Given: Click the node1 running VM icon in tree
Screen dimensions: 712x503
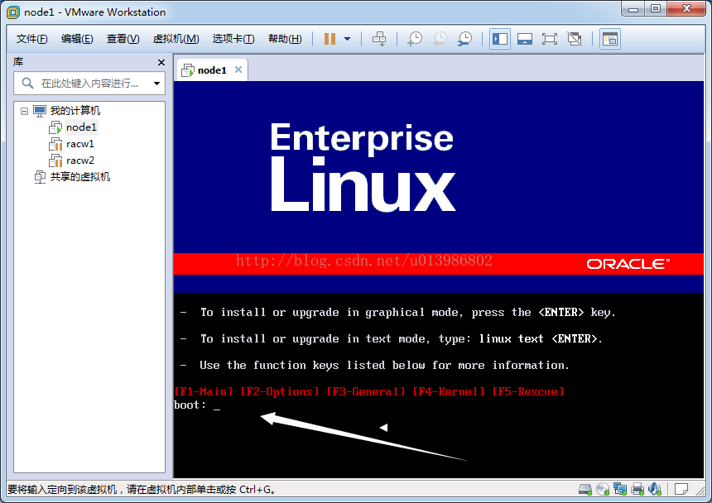Looking at the screenshot, I should pos(55,128).
